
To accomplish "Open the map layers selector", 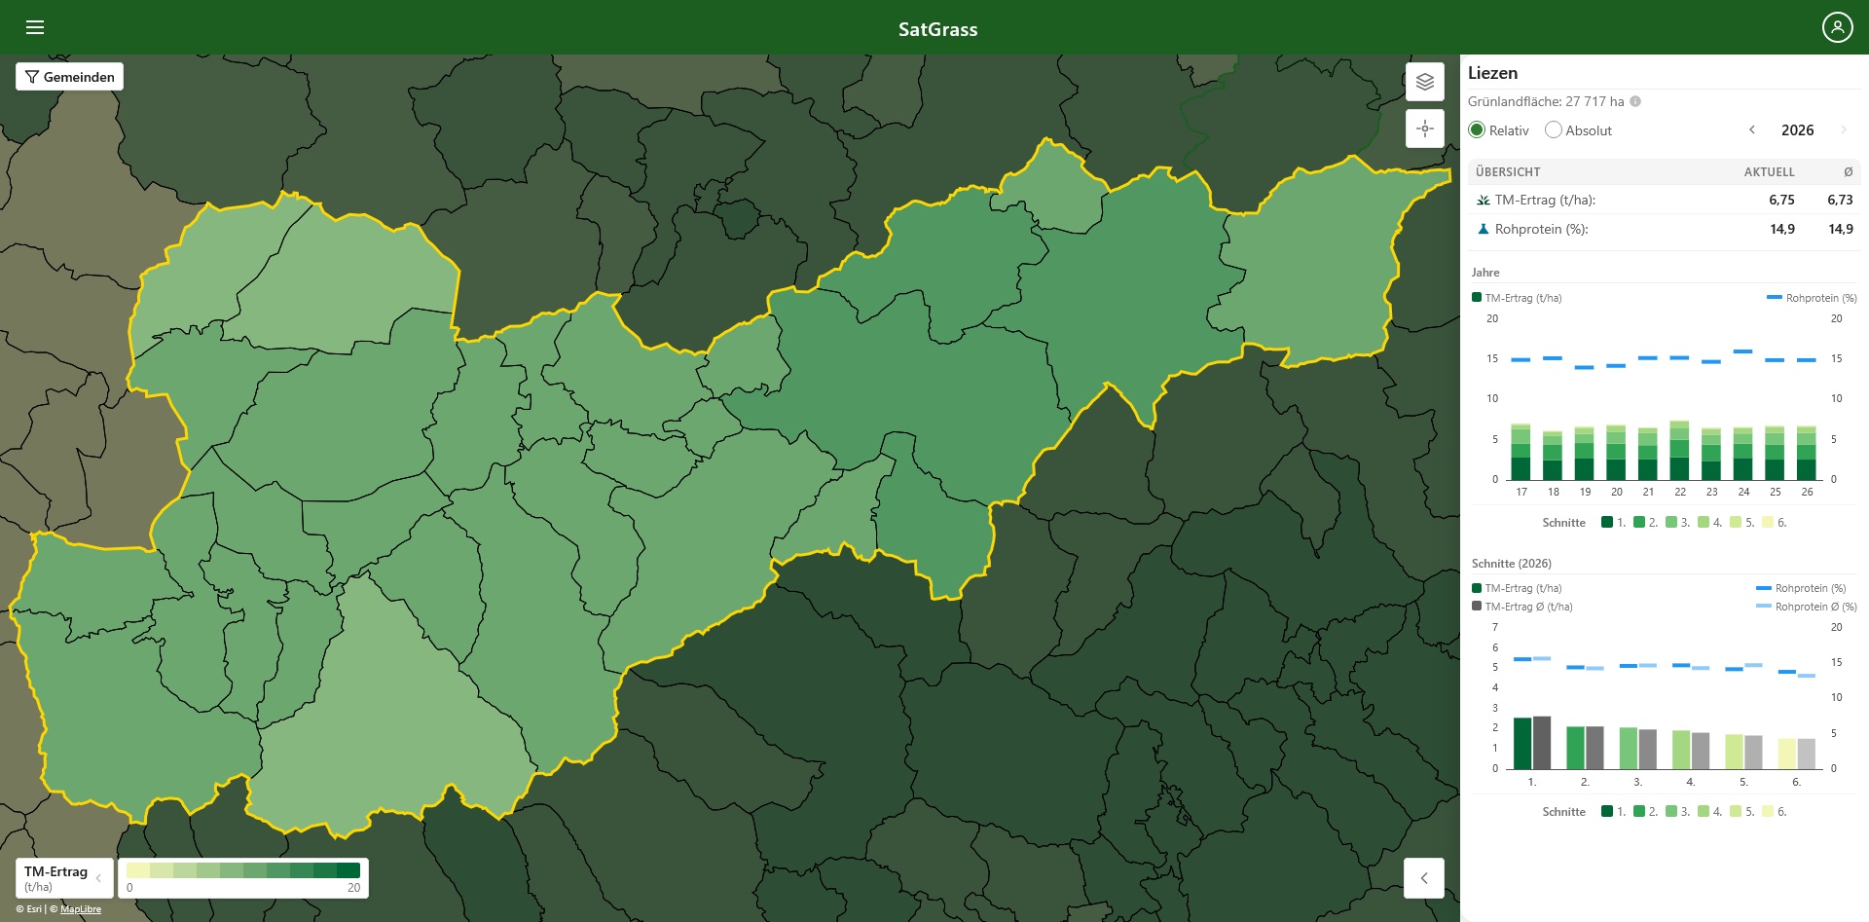I will pyautogui.click(x=1424, y=82).
